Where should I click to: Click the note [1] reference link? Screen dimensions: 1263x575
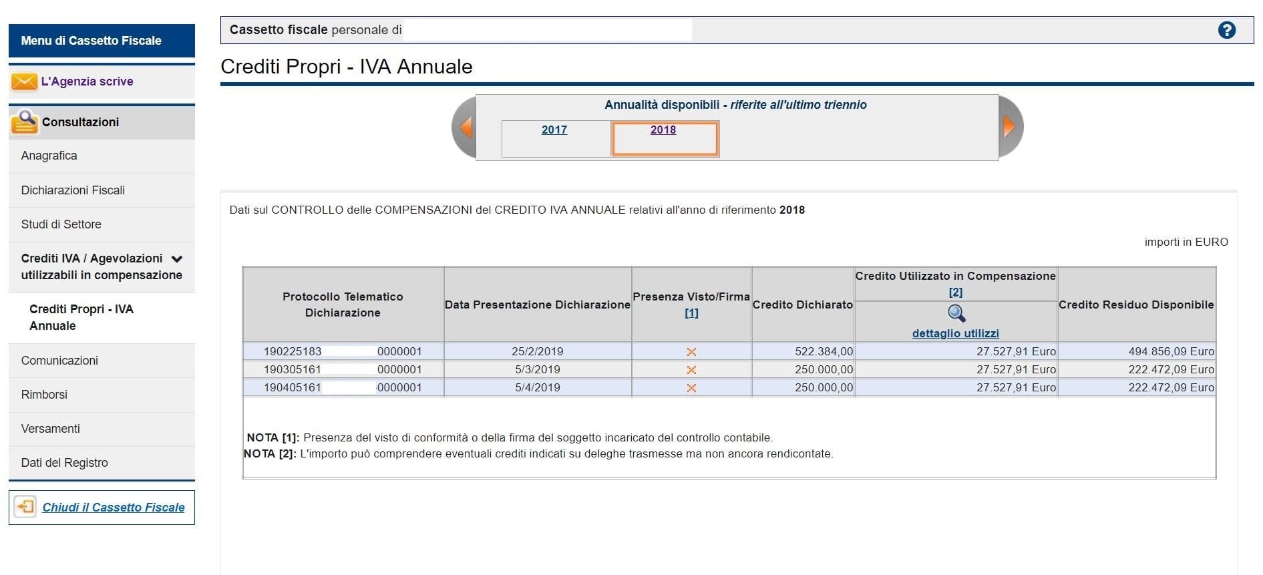691,313
